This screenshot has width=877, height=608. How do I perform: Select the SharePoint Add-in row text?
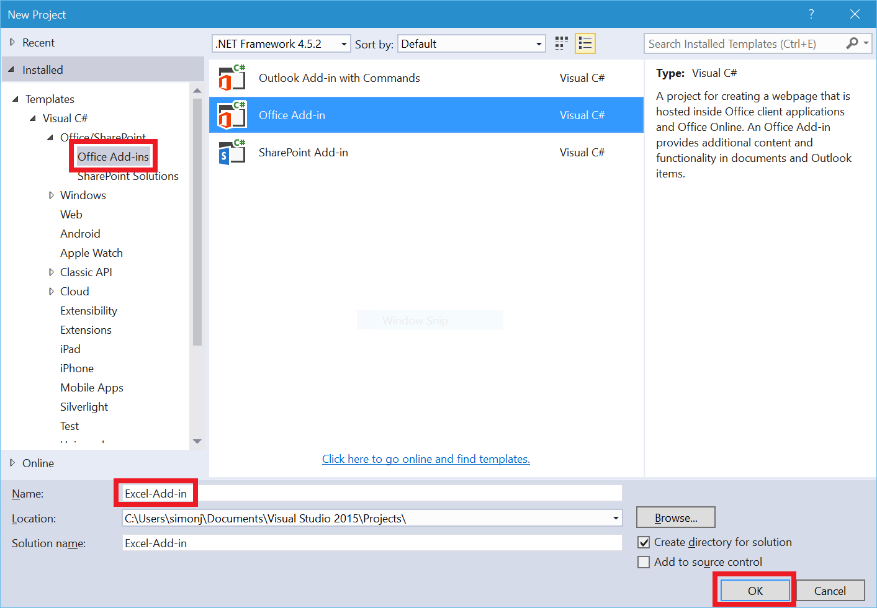[x=304, y=153]
